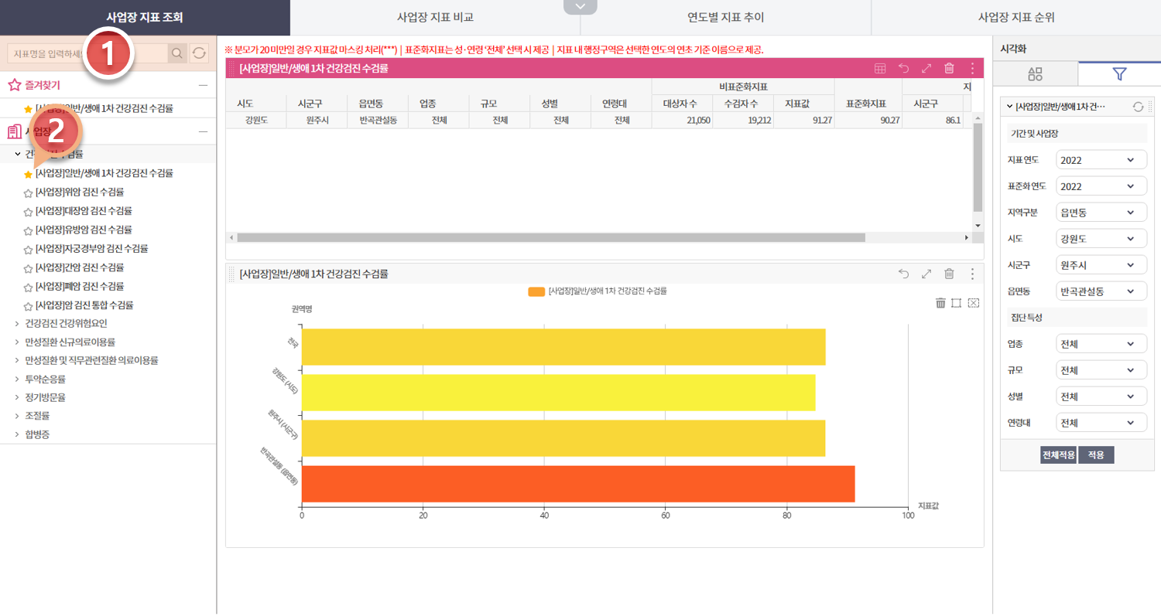Image resolution: width=1161 pixels, height=616 pixels.
Task: Expand the chart panel to fullscreen
Action: [926, 274]
